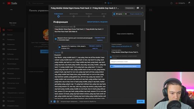The height and width of the screenshot is (109, 194).
Task: Click ИМПОРТИРОВАТЬ СВЕДЕНИЯ link
Action: coord(97,22)
